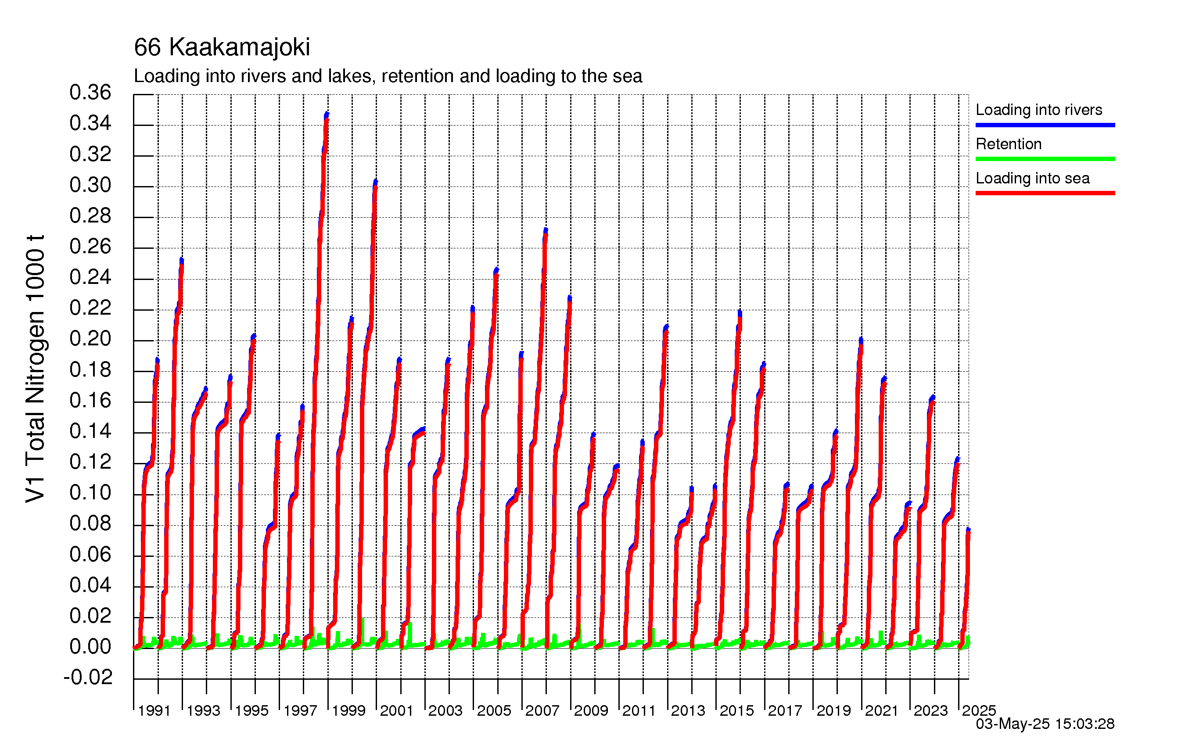Select the 'Loading into sea' legend label
This screenshot has height=746, width=1185.
coord(1032,178)
